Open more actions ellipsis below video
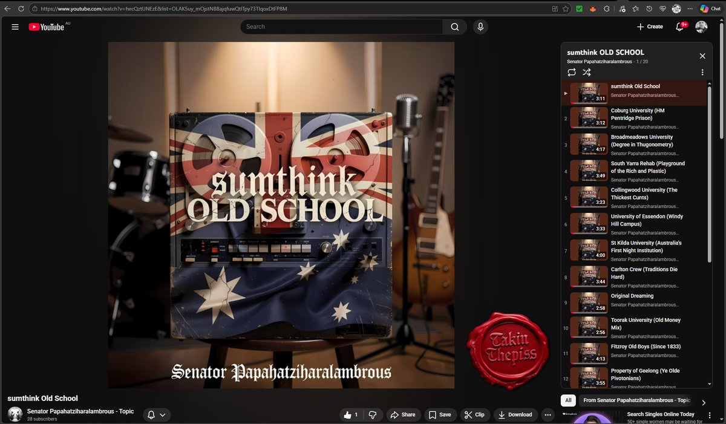The width and height of the screenshot is (726, 424). point(548,415)
